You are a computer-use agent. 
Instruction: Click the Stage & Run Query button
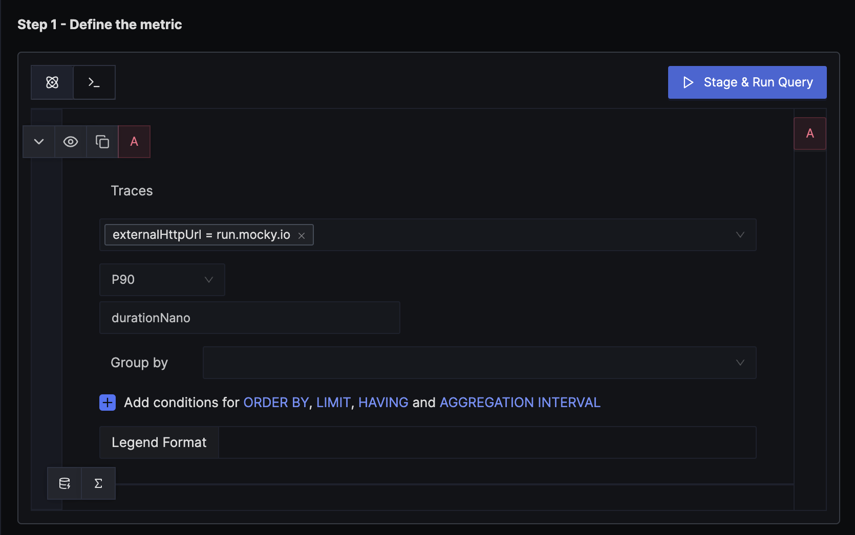point(747,82)
